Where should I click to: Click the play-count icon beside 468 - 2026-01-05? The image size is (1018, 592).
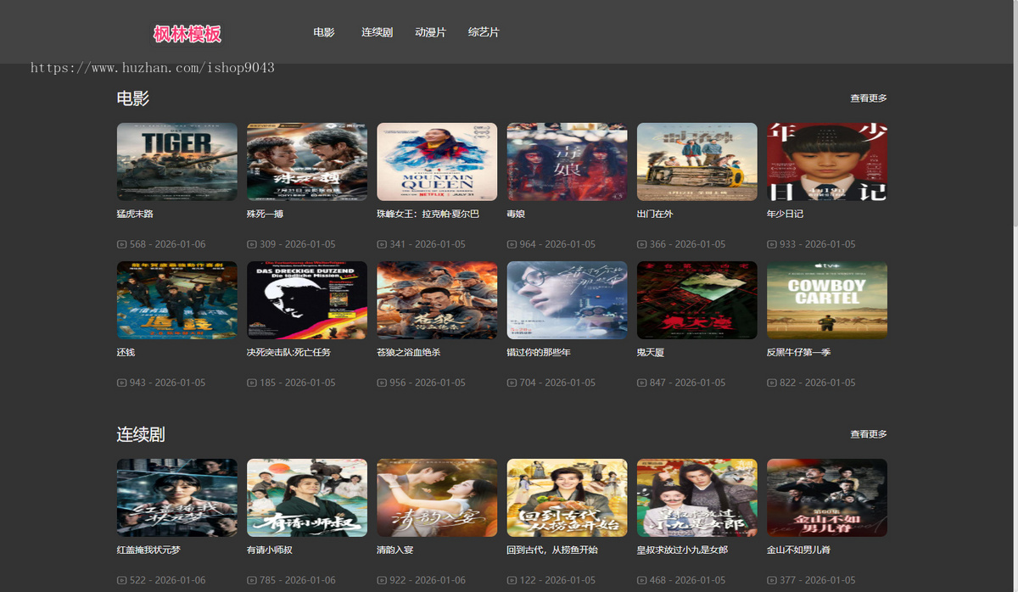[641, 580]
